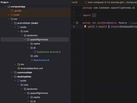Click di package icon under androidMain
This screenshot has width=137, height=103.
32,48
